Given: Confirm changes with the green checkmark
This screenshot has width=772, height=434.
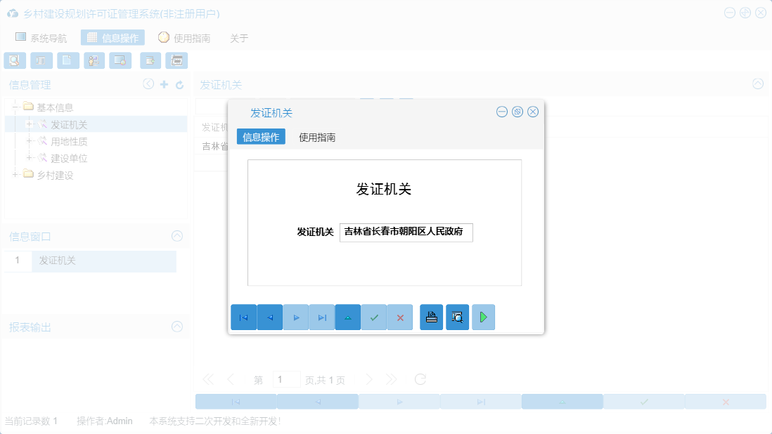Looking at the screenshot, I should click(373, 317).
